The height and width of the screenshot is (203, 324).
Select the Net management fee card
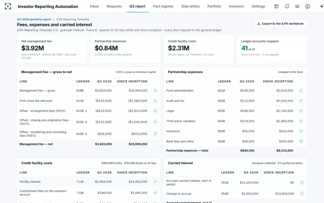click(52, 49)
